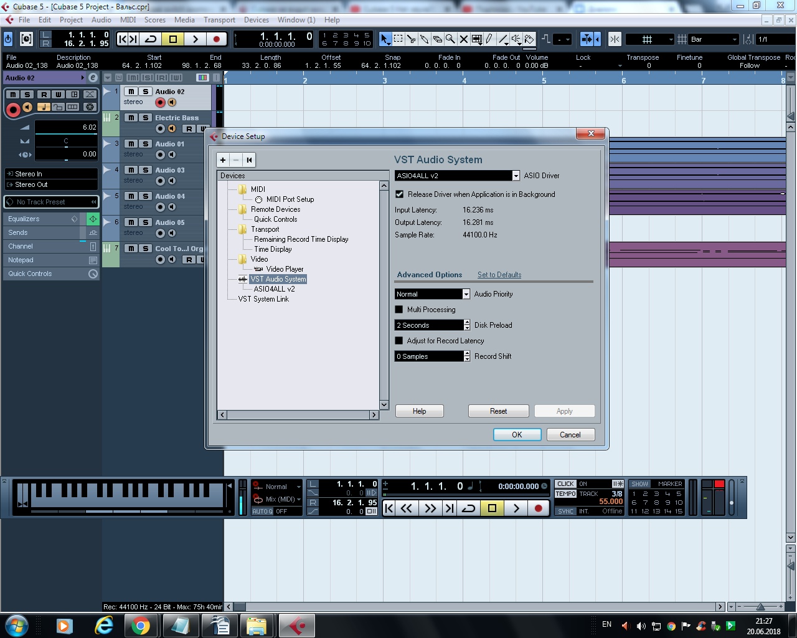Open the Audio Priority dropdown
The image size is (797, 638).
pyautogui.click(x=466, y=294)
